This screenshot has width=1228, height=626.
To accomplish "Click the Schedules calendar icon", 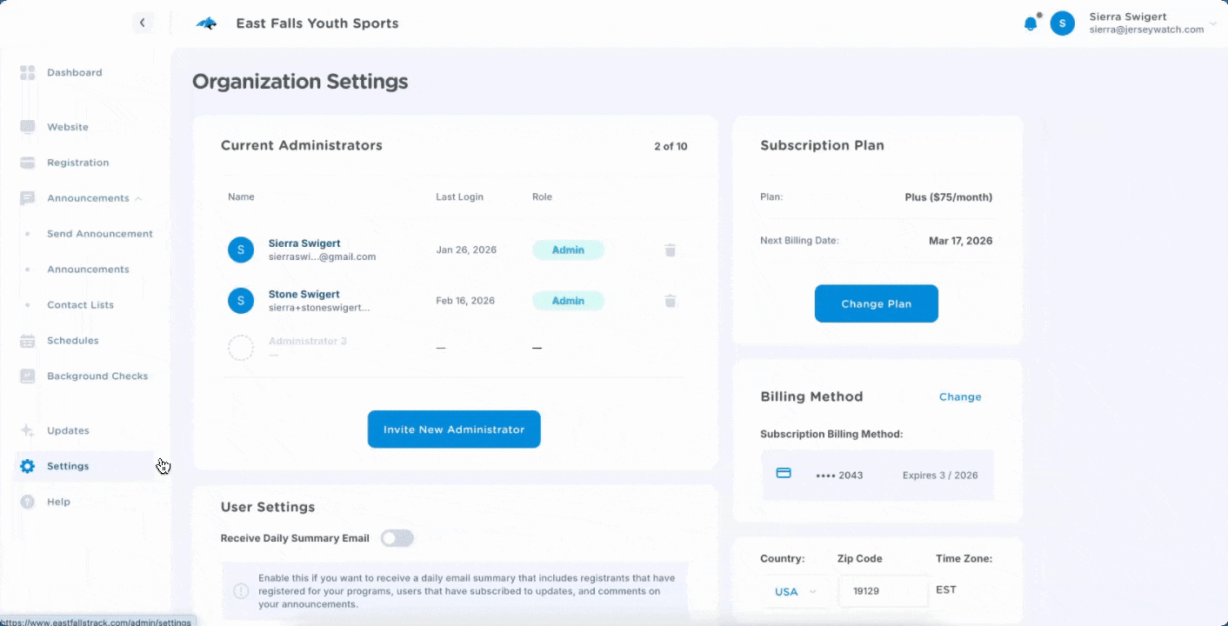I will point(28,341).
